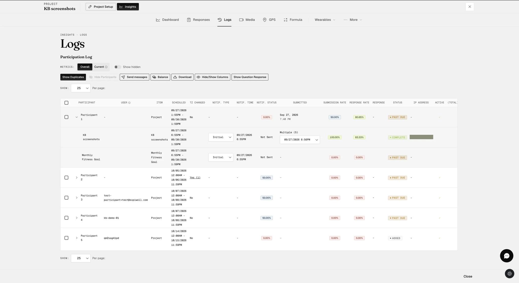
Task: Expand the Participant 2 row
Action: pyautogui.click(x=77, y=178)
